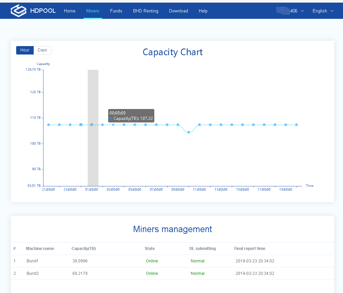
Task: Click the State column header
Action: tap(150, 249)
